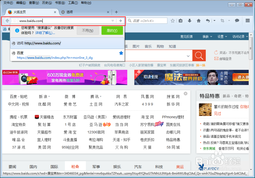Image resolution: width=255 pixels, height=178 pixels.
Task: Click the page vertical scrollbar thumb
Action: click(251, 48)
